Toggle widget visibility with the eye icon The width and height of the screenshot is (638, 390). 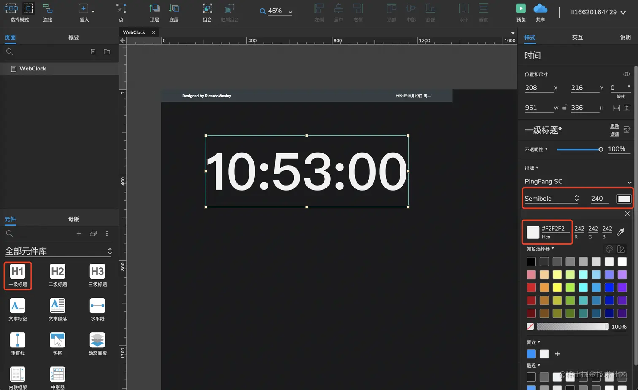(x=627, y=74)
